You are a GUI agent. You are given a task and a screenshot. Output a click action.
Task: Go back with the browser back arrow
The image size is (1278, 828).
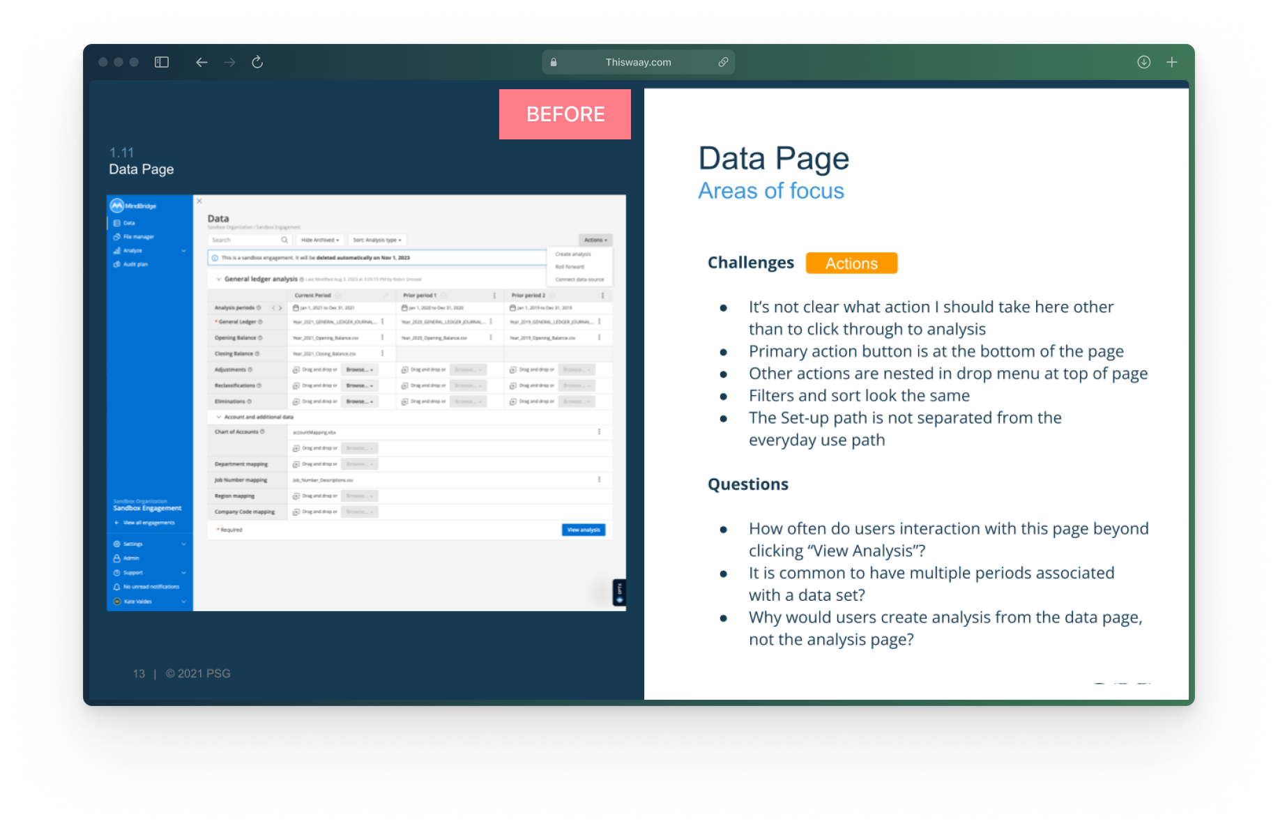point(201,62)
